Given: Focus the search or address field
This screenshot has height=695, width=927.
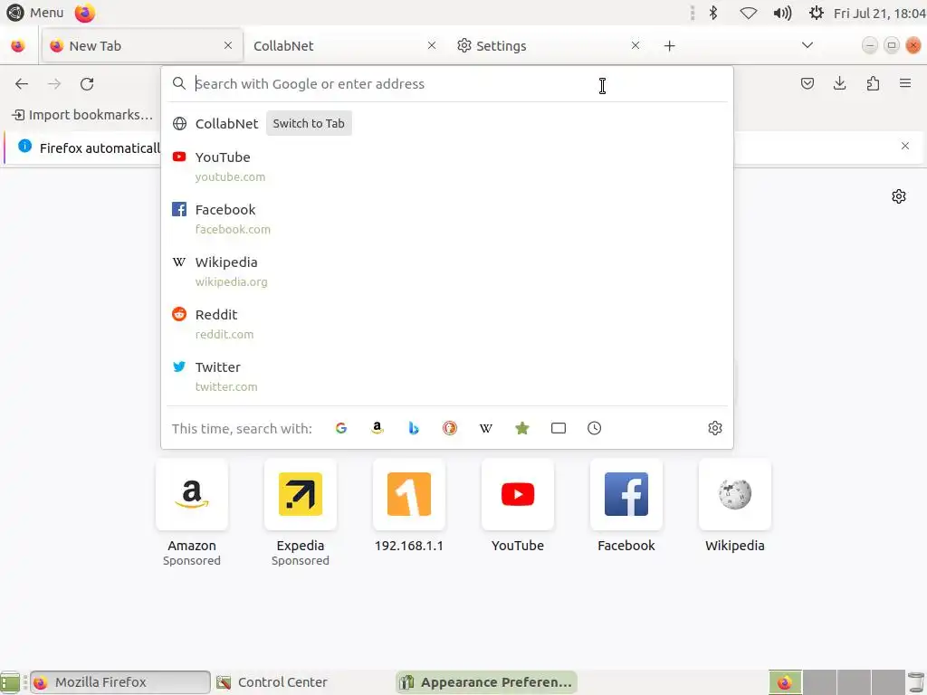Looking at the screenshot, I should pos(447,84).
